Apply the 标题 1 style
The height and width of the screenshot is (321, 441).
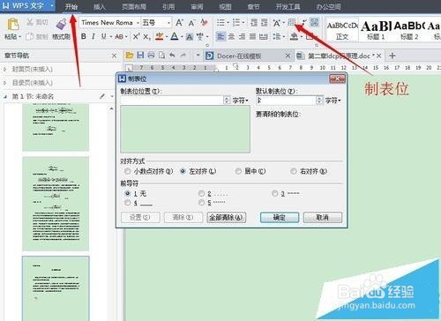click(x=376, y=30)
